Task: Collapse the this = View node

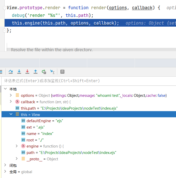Action: 11,114
